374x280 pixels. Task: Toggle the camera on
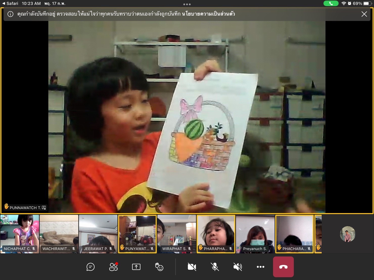pyautogui.click(x=192, y=267)
